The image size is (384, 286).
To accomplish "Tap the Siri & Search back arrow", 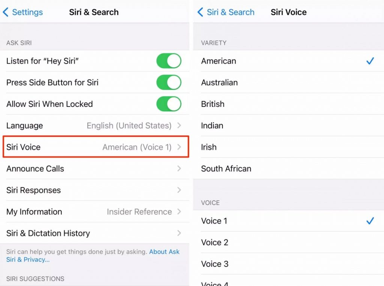I will click(x=225, y=12).
